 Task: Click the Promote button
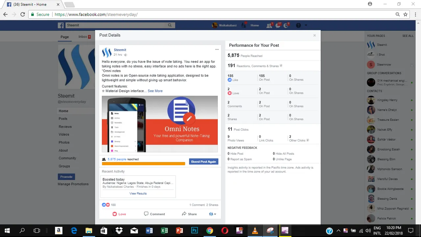point(66,177)
